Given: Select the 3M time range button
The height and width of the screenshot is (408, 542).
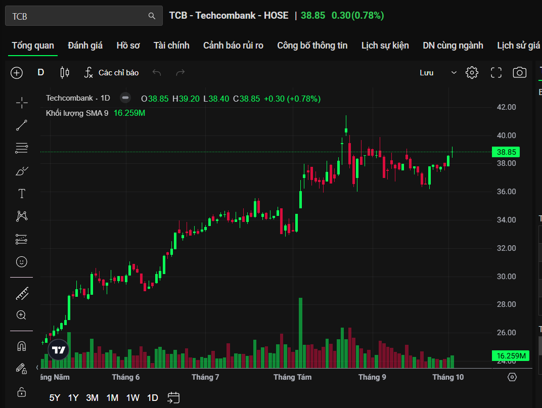Looking at the screenshot, I should (92, 398).
